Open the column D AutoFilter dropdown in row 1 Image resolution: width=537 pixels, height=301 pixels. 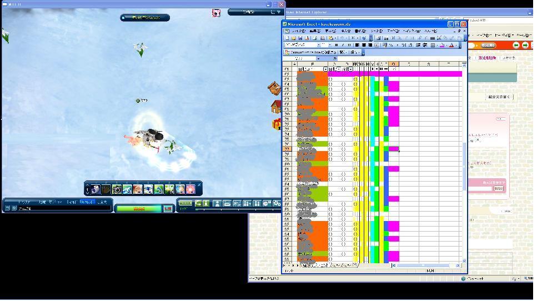coord(351,69)
